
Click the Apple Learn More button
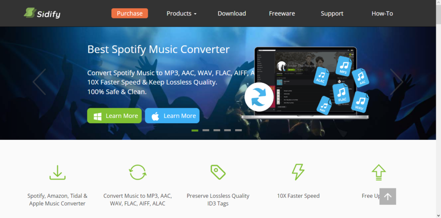click(x=172, y=116)
